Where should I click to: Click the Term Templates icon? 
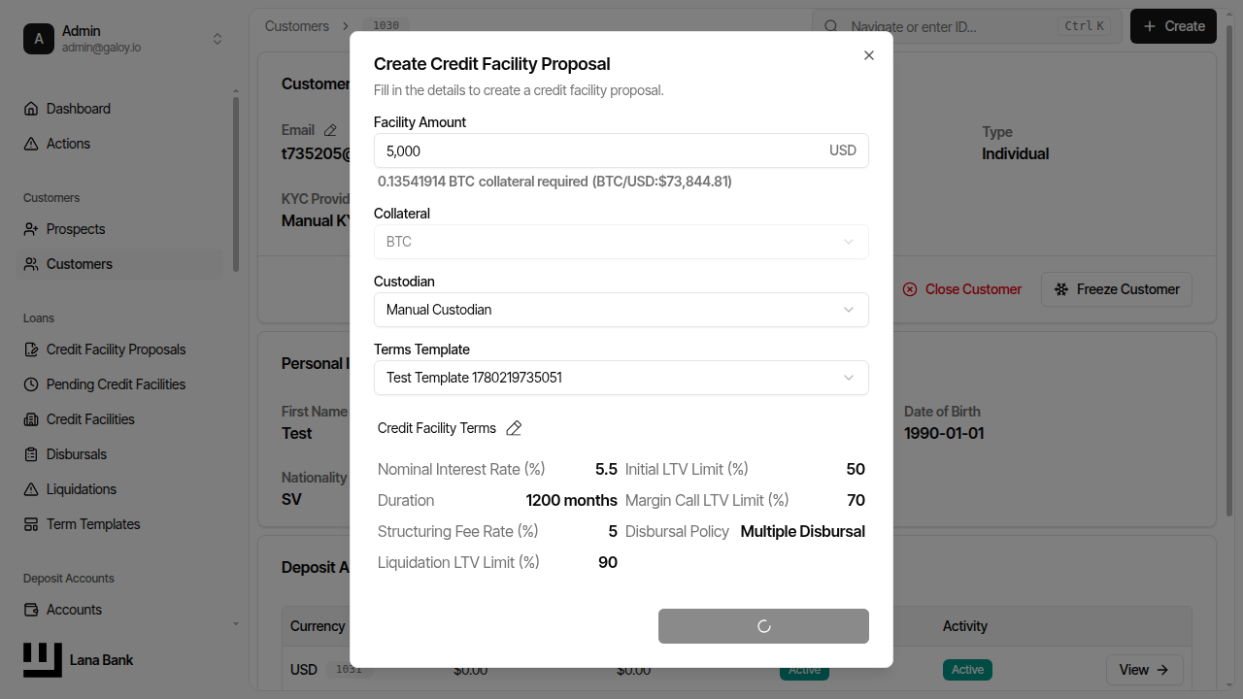click(x=31, y=524)
